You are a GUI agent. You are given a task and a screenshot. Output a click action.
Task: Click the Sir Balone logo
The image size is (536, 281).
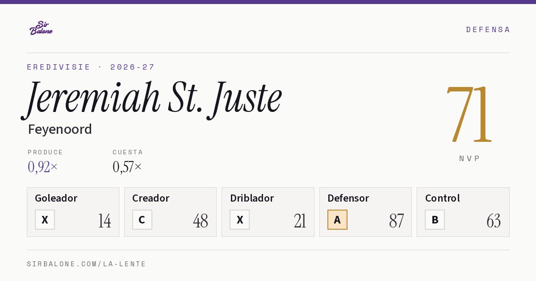(41, 28)
